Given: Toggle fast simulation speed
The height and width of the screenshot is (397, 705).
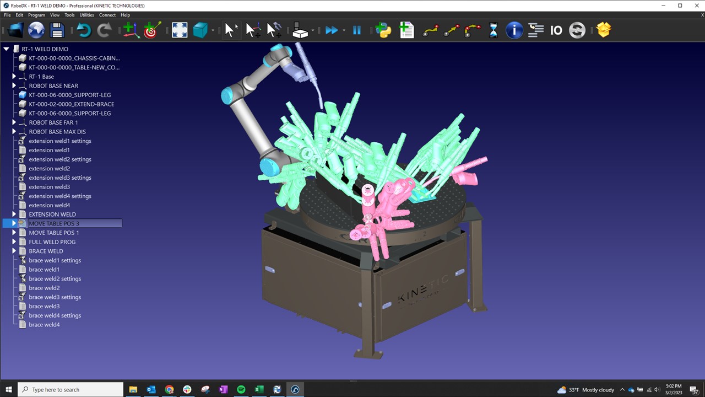Looking at the screenshot, I should tap(331, 30).
